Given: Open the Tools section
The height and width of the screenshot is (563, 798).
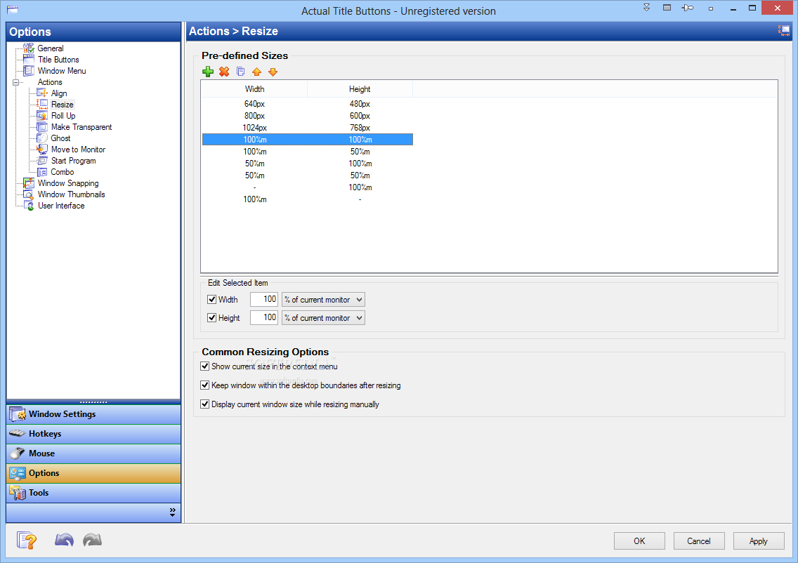Looking at the screenshot, I should click(x=93, y=492).
